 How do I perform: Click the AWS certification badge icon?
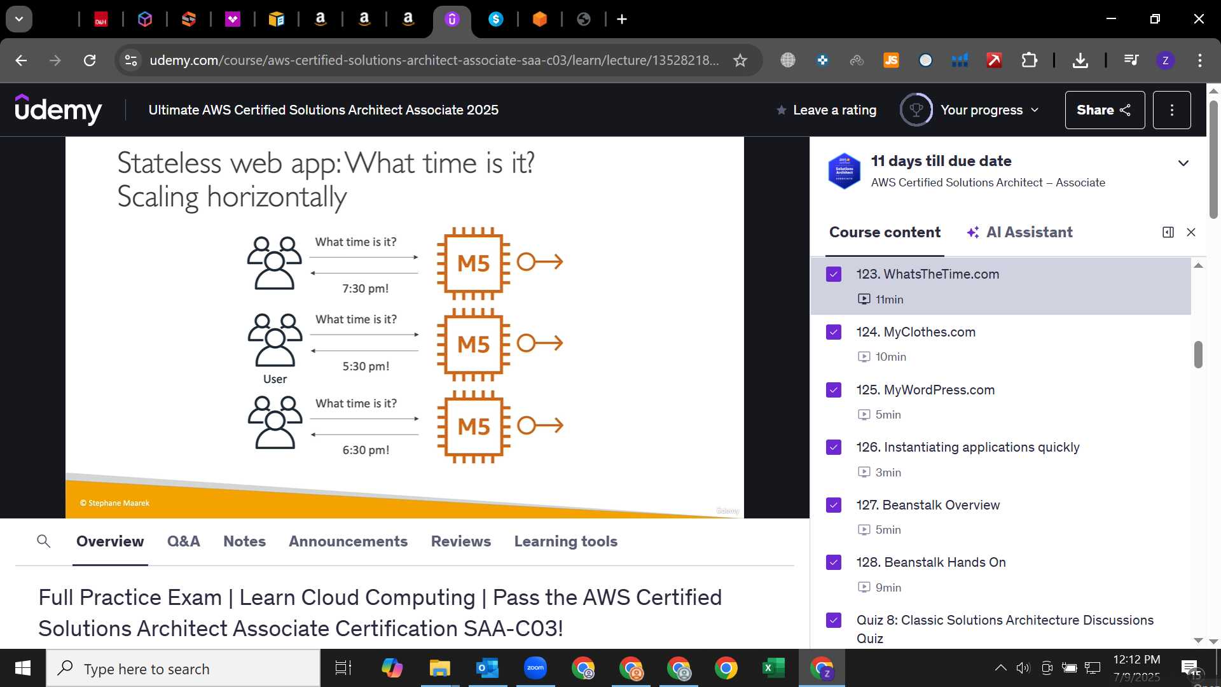(x=845, y=171)
